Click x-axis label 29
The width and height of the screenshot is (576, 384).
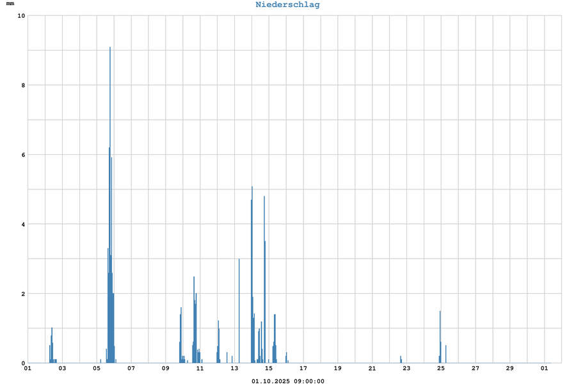click(510, 368)
